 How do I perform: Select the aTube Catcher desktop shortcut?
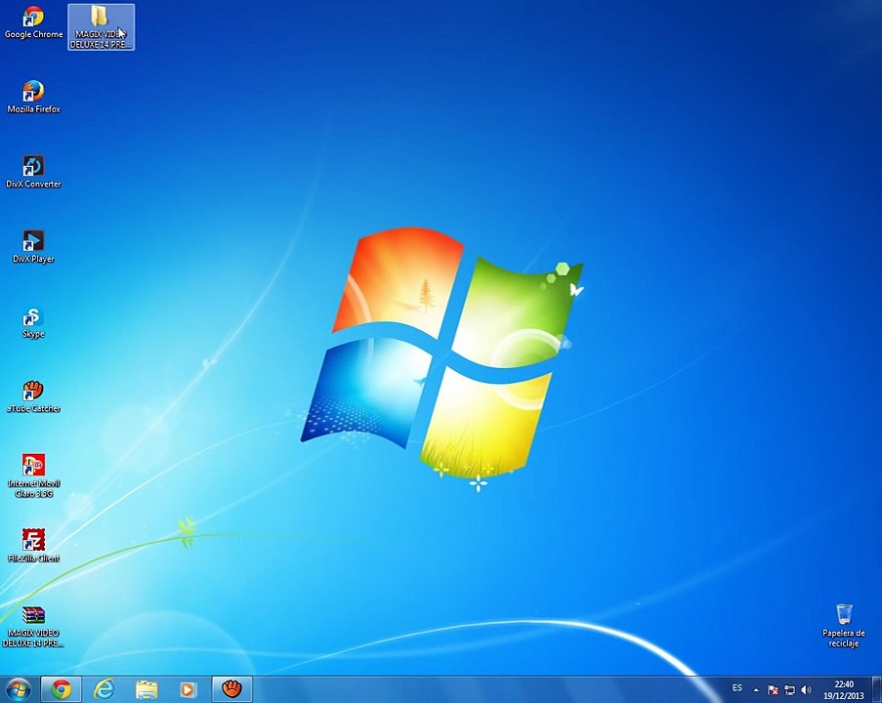click(x=33, y=396)
